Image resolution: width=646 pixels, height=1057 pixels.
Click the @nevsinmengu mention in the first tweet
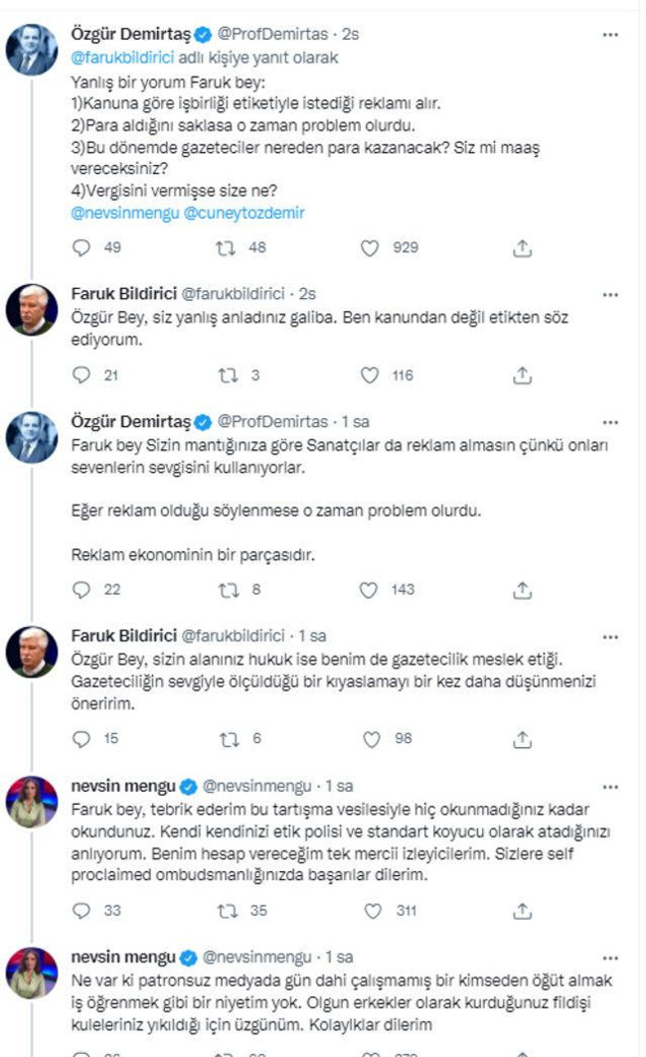[x=118, y=211]
